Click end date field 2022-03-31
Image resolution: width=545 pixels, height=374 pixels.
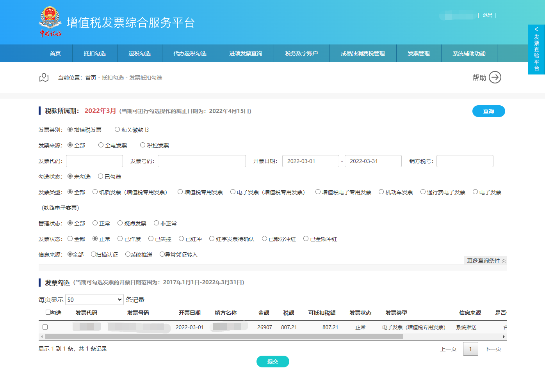(373, 161)
